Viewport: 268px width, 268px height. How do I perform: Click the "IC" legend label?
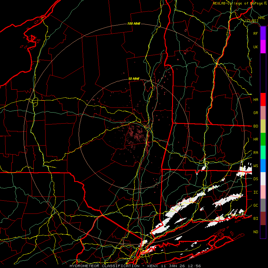point(255,192)
